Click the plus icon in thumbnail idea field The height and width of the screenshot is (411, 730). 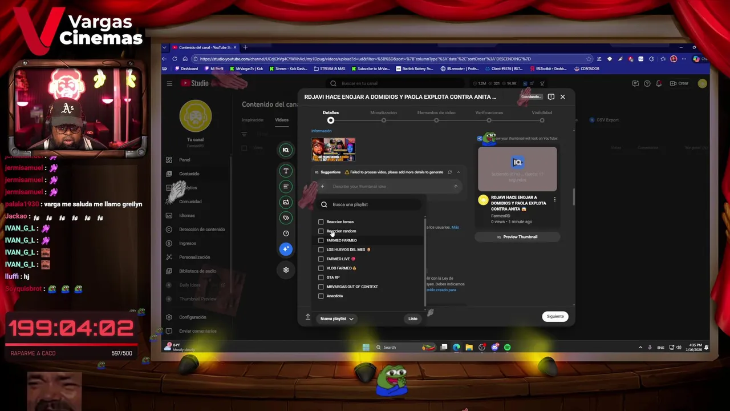pyautogui.click(x=322, y=186)
